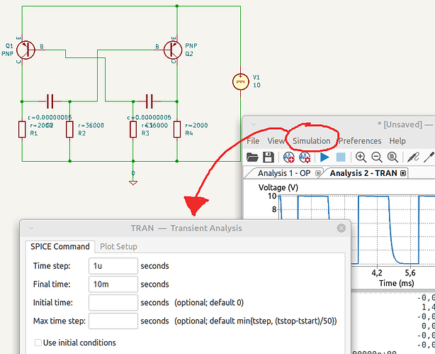
Task: Select resistor R3 in the schematic
Action: (133, 130)
